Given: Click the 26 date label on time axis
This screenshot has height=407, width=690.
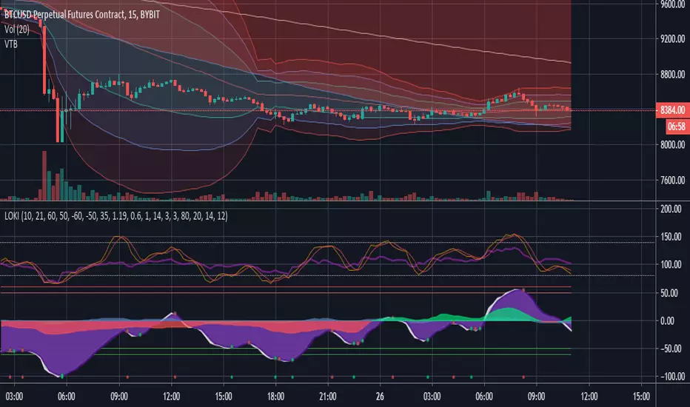Looking at the screenshot, I should pos(380,397).
